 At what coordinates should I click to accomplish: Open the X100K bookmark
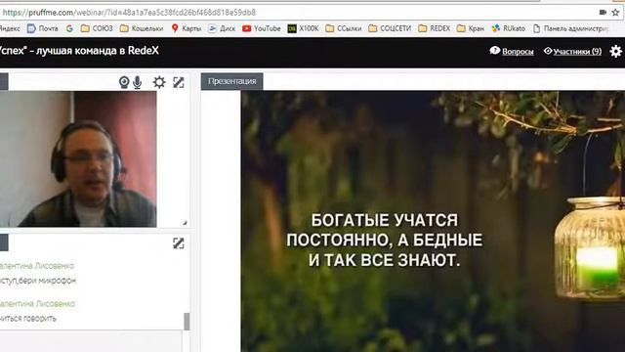click(304, 28)
